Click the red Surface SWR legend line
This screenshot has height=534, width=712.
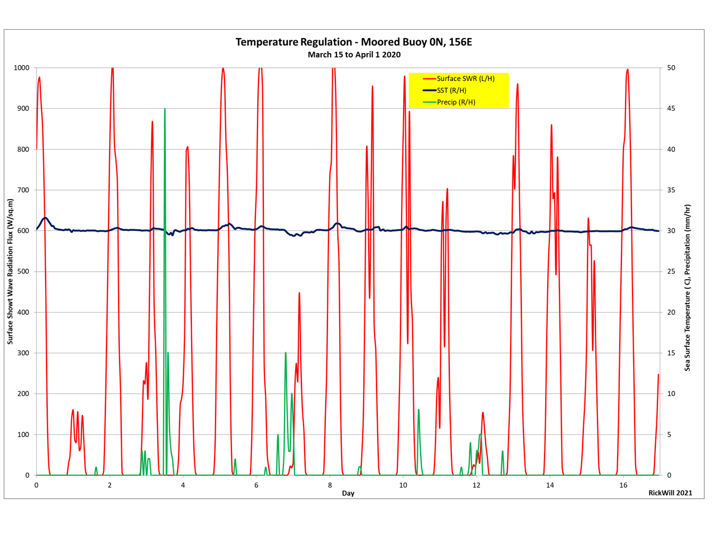[429, 78]
